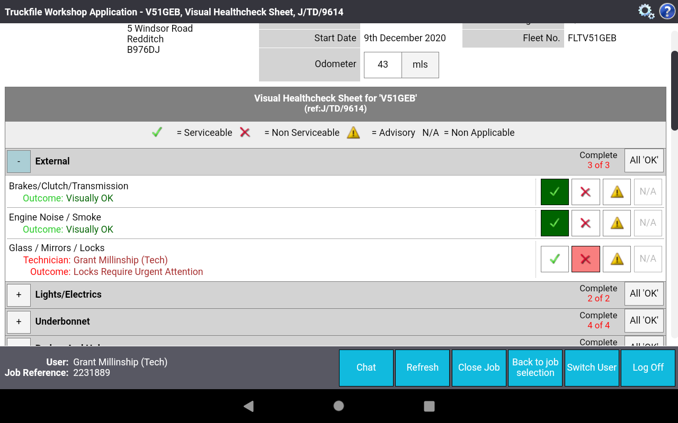Click the mls odometer unit button
678x423 pixels.
click(420, 65)
